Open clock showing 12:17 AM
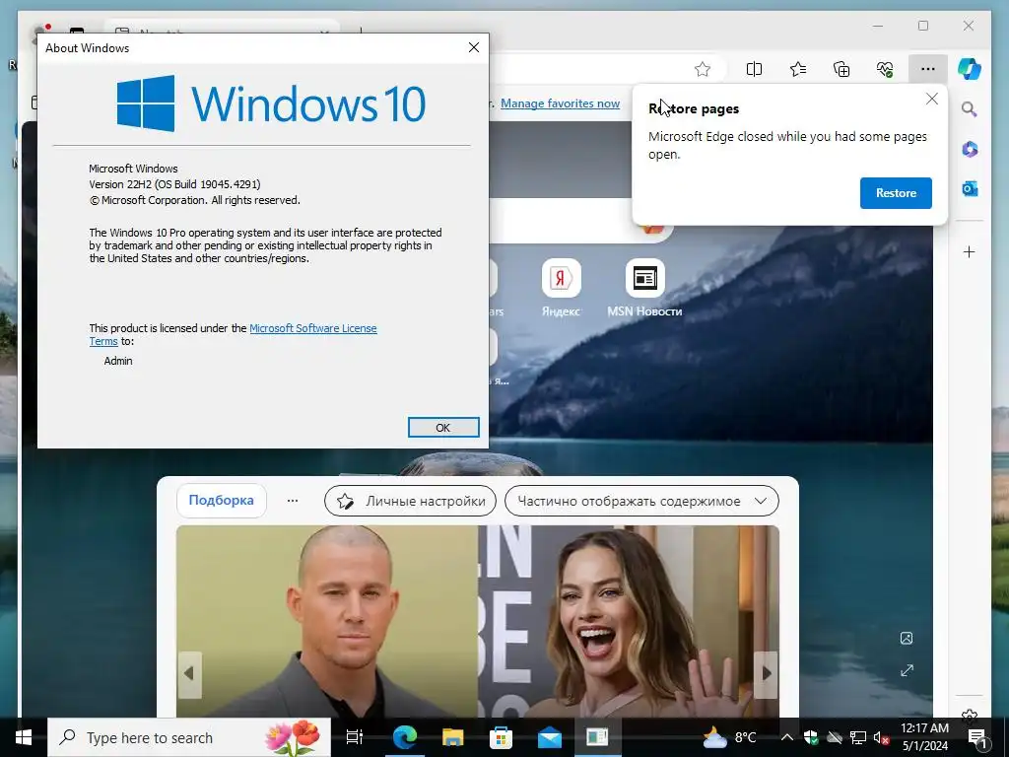 click(924, 737)
